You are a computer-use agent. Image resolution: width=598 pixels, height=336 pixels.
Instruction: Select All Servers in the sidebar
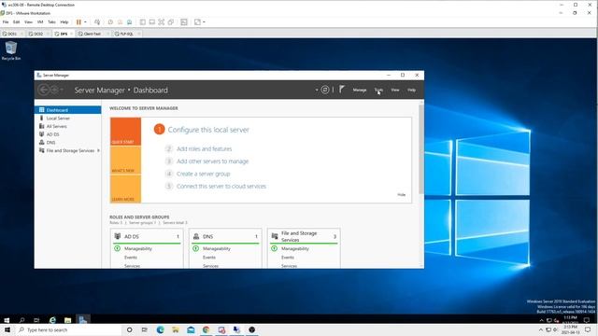tap(67, 127)
